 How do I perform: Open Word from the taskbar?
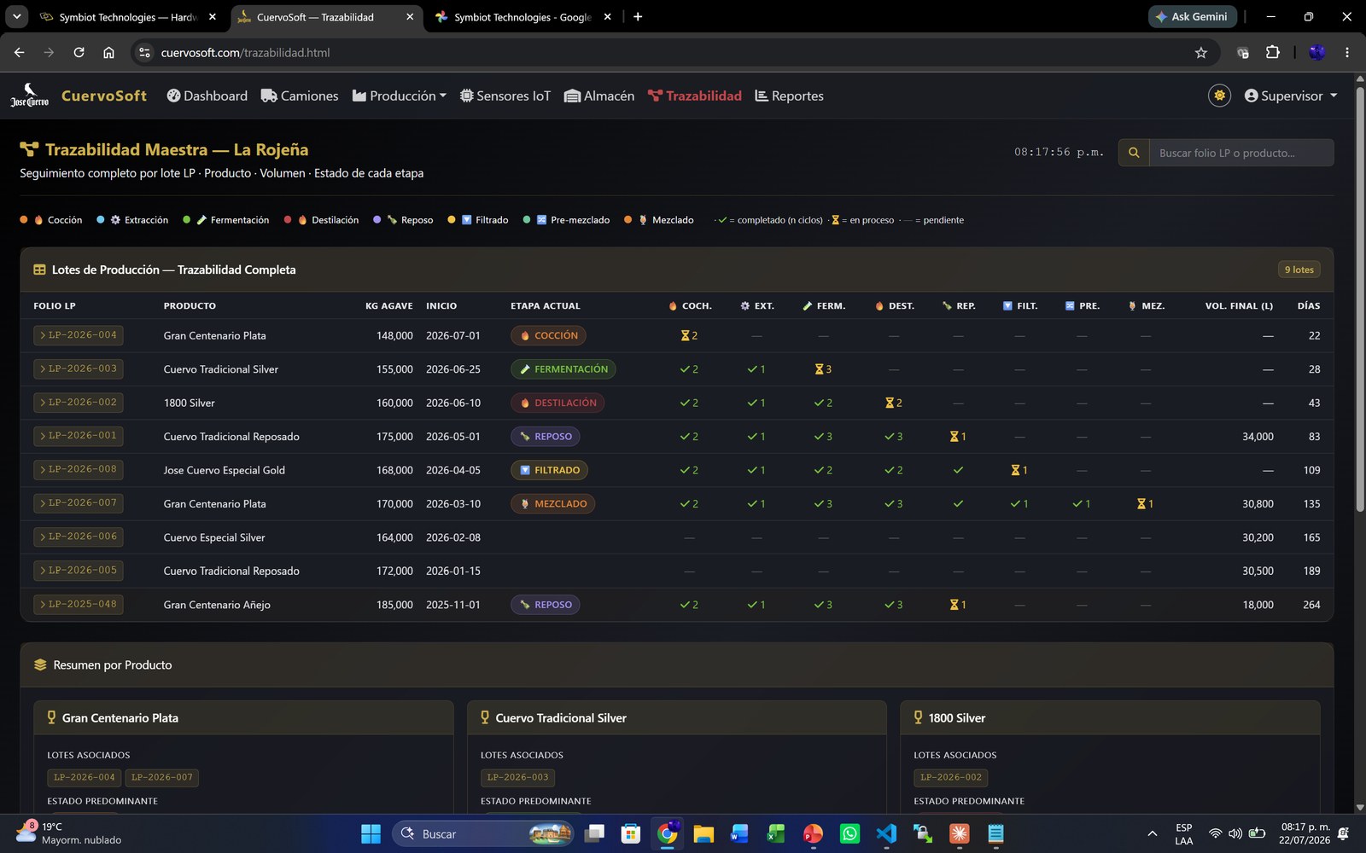click(739, 833)
